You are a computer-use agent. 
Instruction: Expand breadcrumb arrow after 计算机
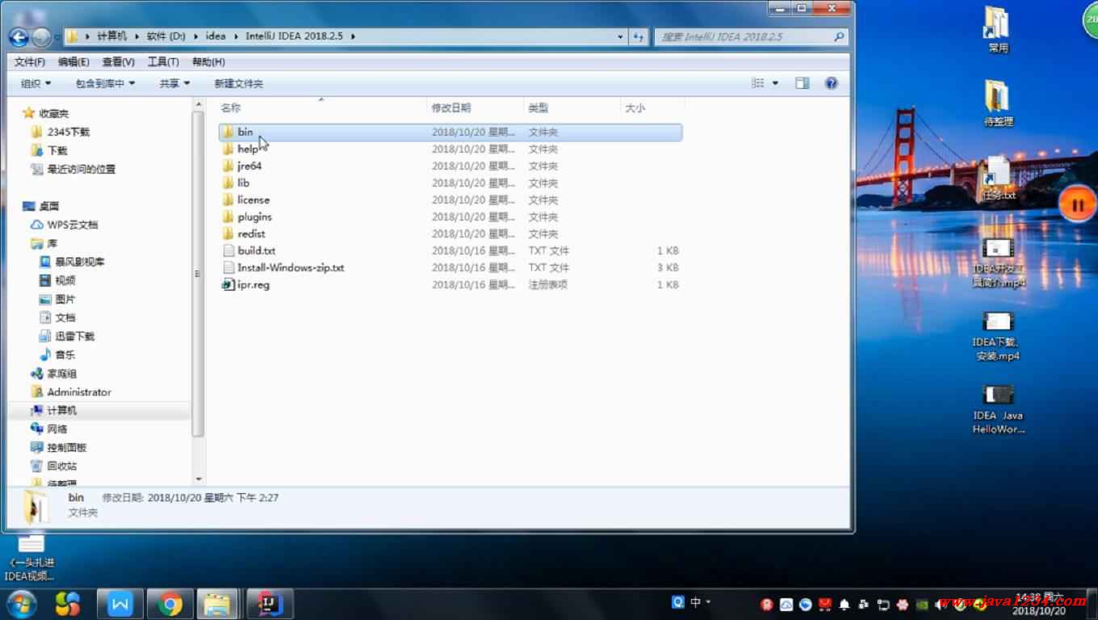tap(136, 36)
